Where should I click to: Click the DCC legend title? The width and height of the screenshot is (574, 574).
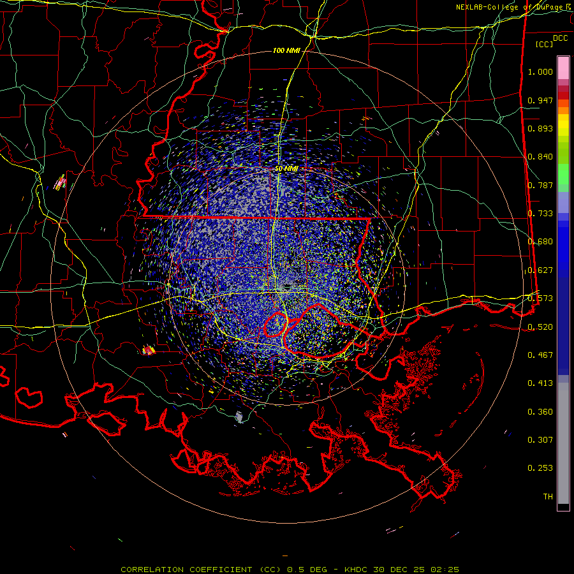coord(561,38)
